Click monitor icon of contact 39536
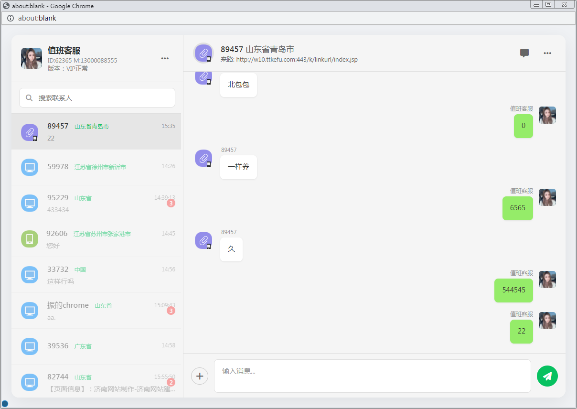 30,346
